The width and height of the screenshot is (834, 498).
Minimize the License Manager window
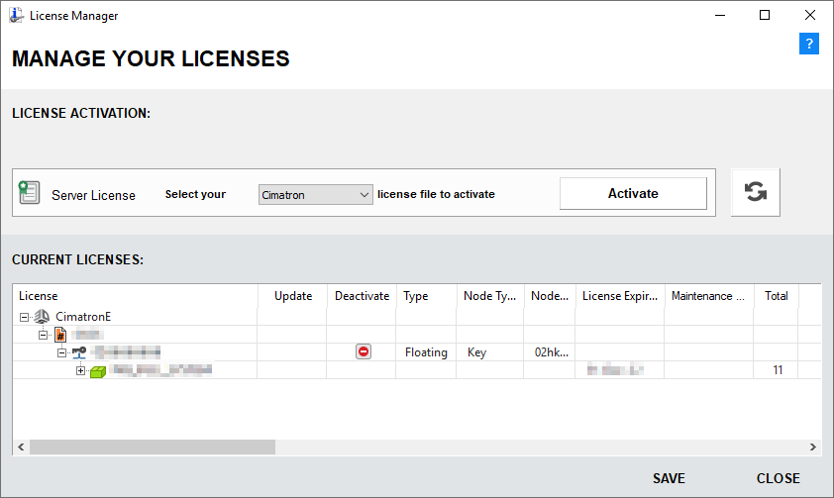pyautogui.click(x=720, y=15)
